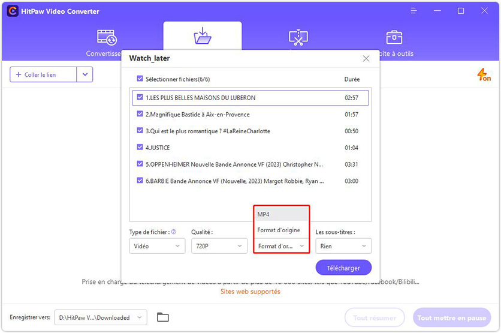Click the Enregistrer vers label
Screen dimensions: 501x333
pyautogui.click(x=30, y=317)
